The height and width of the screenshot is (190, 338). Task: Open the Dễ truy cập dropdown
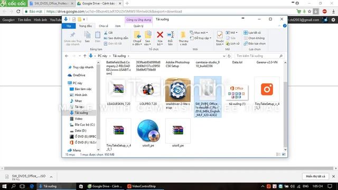[201, 38]
